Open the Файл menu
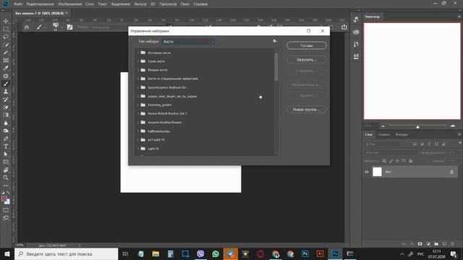 [18, 4]
